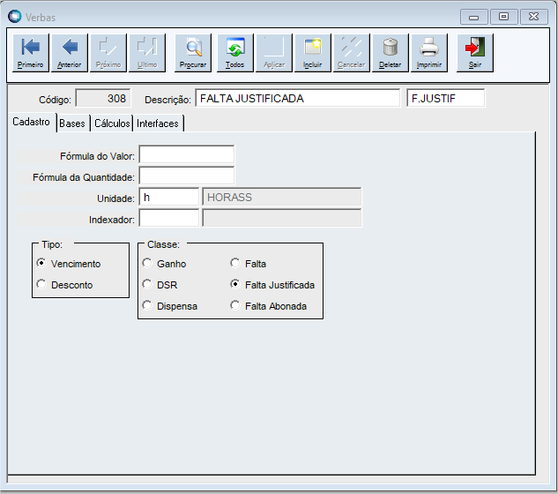Open the Interfaces tab
Image resolution: width=558 pixels, height=494 pixels.
pyautogui.click(x=158, y=123)
